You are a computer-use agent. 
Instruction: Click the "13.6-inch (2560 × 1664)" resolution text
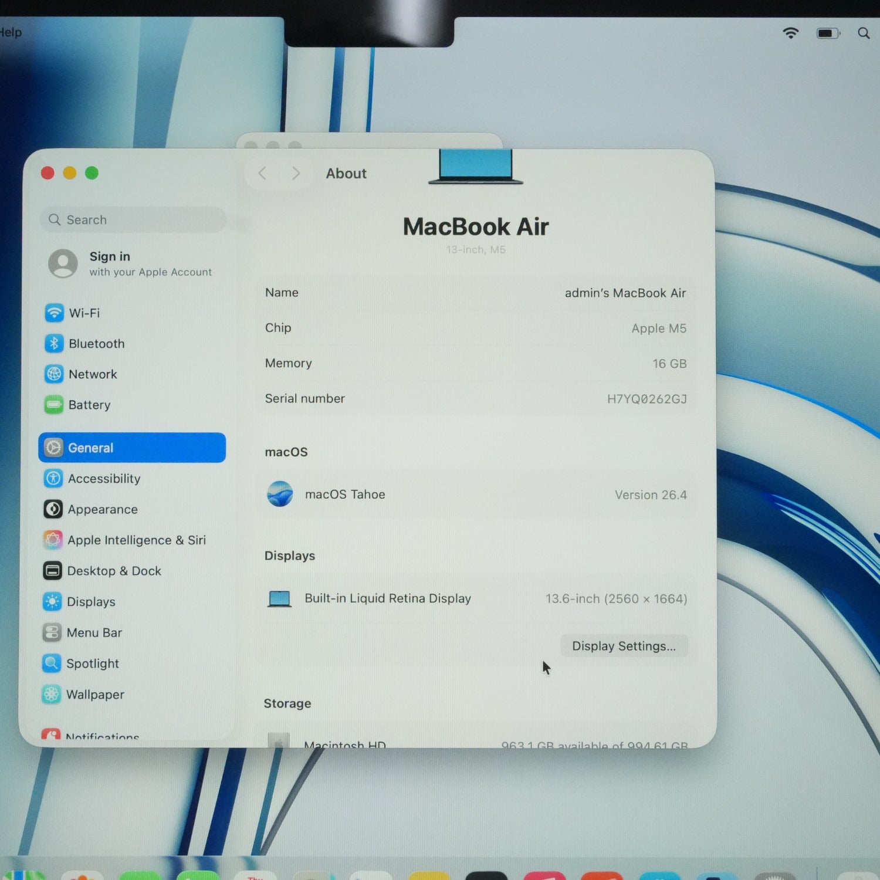tap(616, 598)
